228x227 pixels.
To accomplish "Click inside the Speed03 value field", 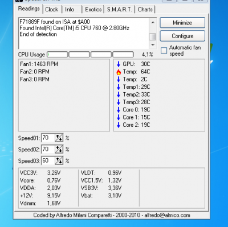I will pyautogui.click(x=48, y=160).
